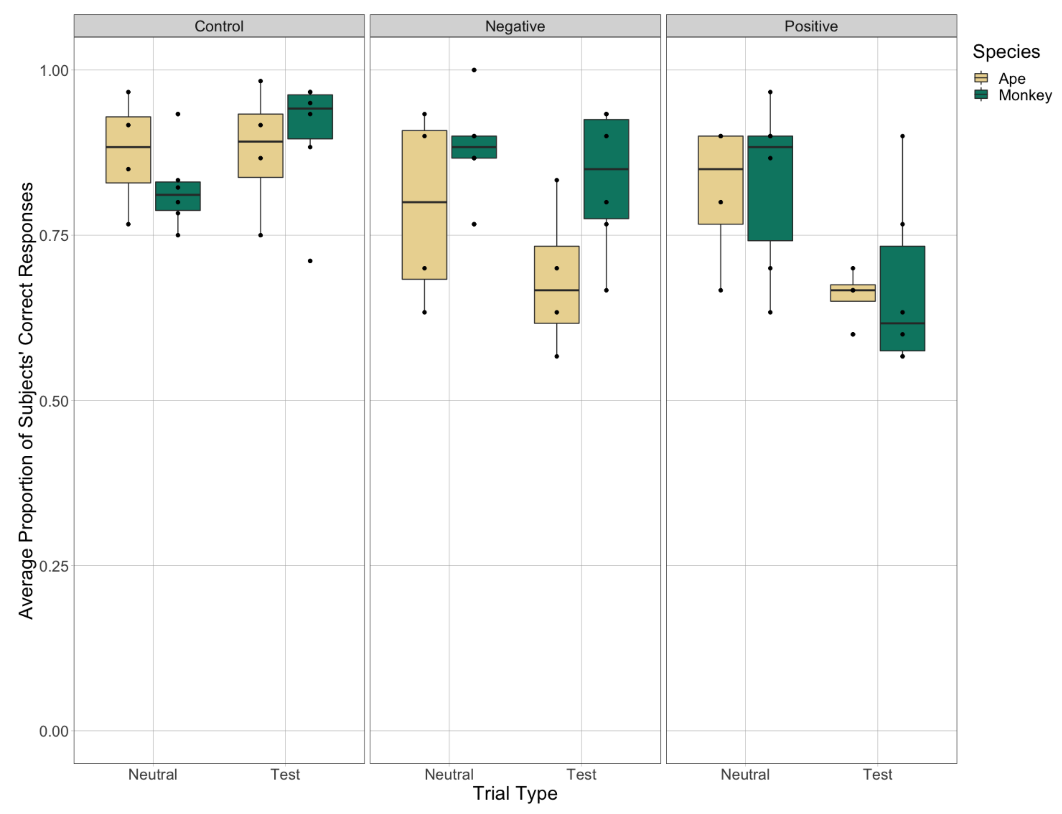Select the Negative facet header
This screenshot has width=1062, height=814.
coord(515,26)
